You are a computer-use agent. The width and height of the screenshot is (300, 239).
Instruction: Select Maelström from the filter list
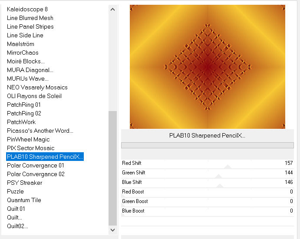click(20, 44)
